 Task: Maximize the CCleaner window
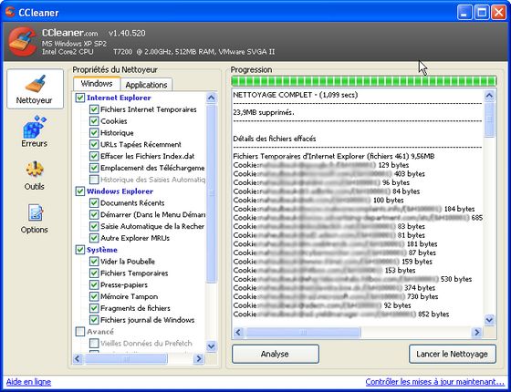pos(482,13)
